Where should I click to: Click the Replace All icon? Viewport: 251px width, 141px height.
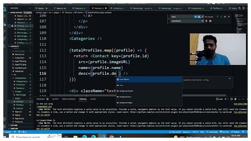(x=210, y=21)
